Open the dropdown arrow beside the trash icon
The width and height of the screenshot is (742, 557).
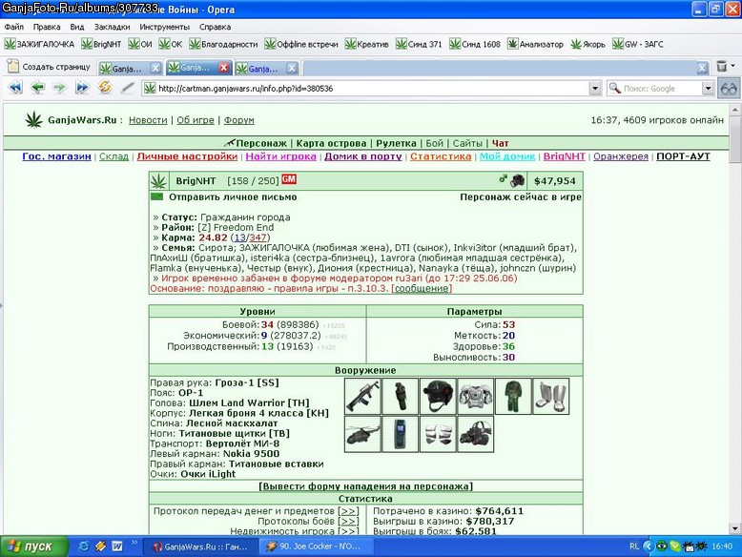click(733, 66)
